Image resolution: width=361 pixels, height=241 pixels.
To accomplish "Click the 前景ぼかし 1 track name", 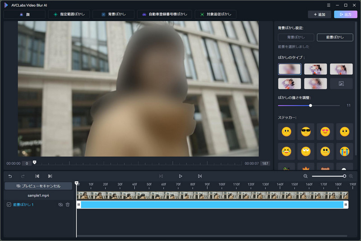I will [23, 204].
